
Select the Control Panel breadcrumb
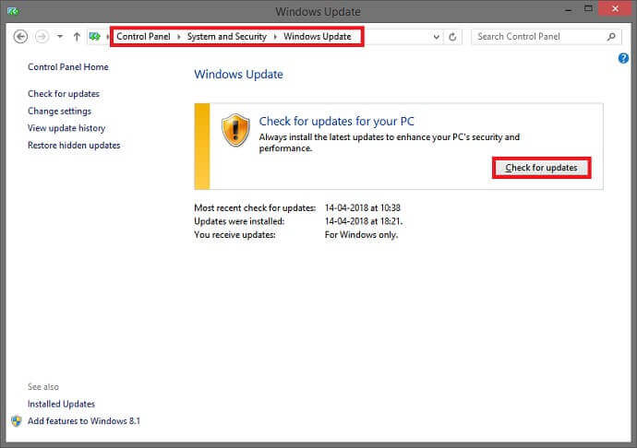click(x=143, y=37)
